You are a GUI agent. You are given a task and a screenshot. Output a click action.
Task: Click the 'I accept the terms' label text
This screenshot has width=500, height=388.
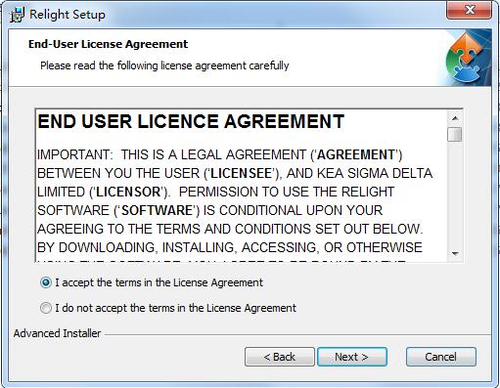(x=159, y=282)
